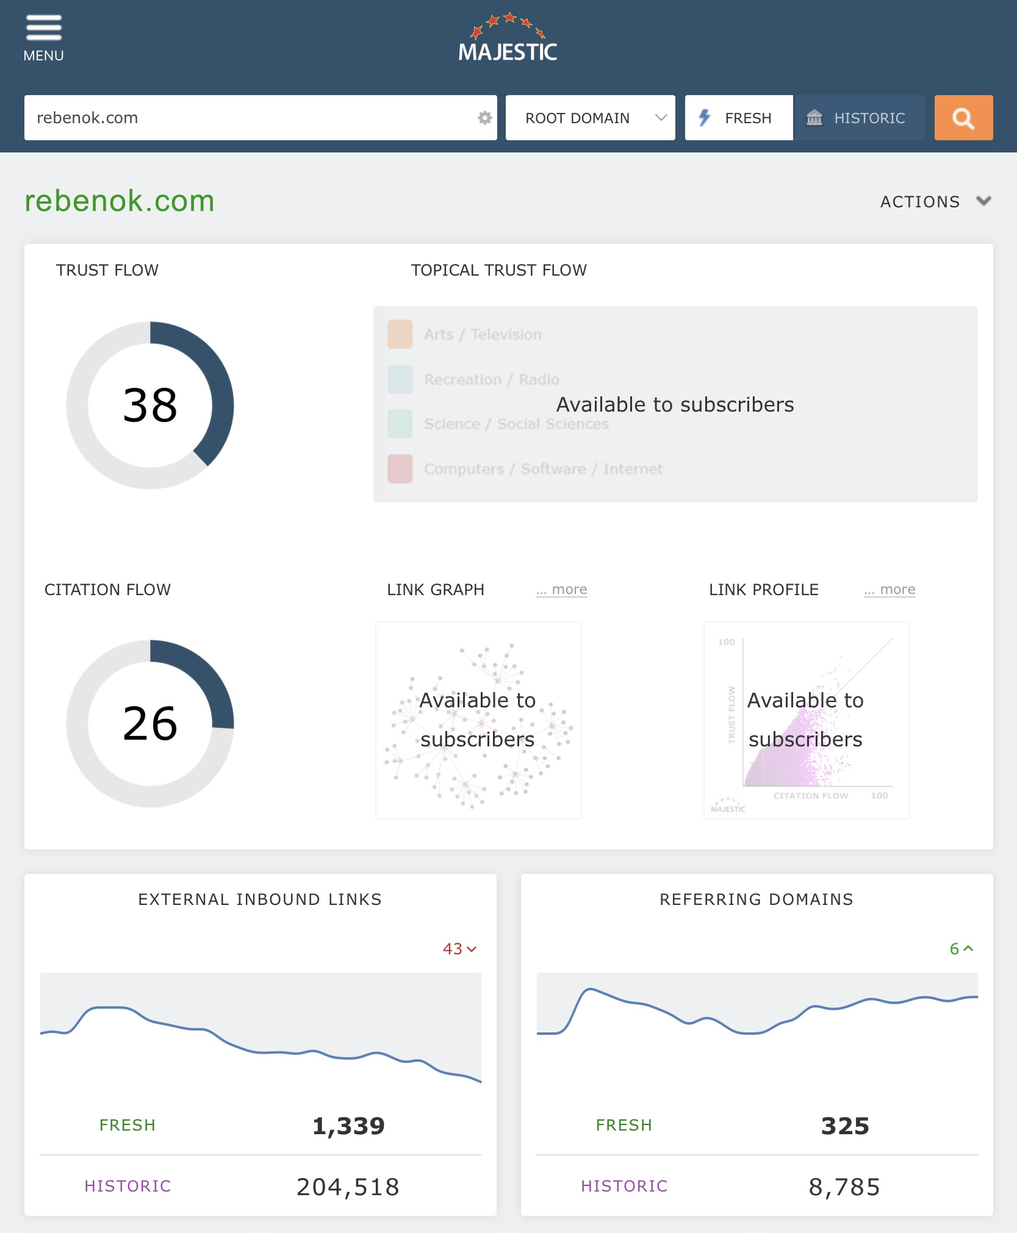Open the ROOT DOMAIN dropdown
The image size is (1017, 1233).
tap(590, 118)
